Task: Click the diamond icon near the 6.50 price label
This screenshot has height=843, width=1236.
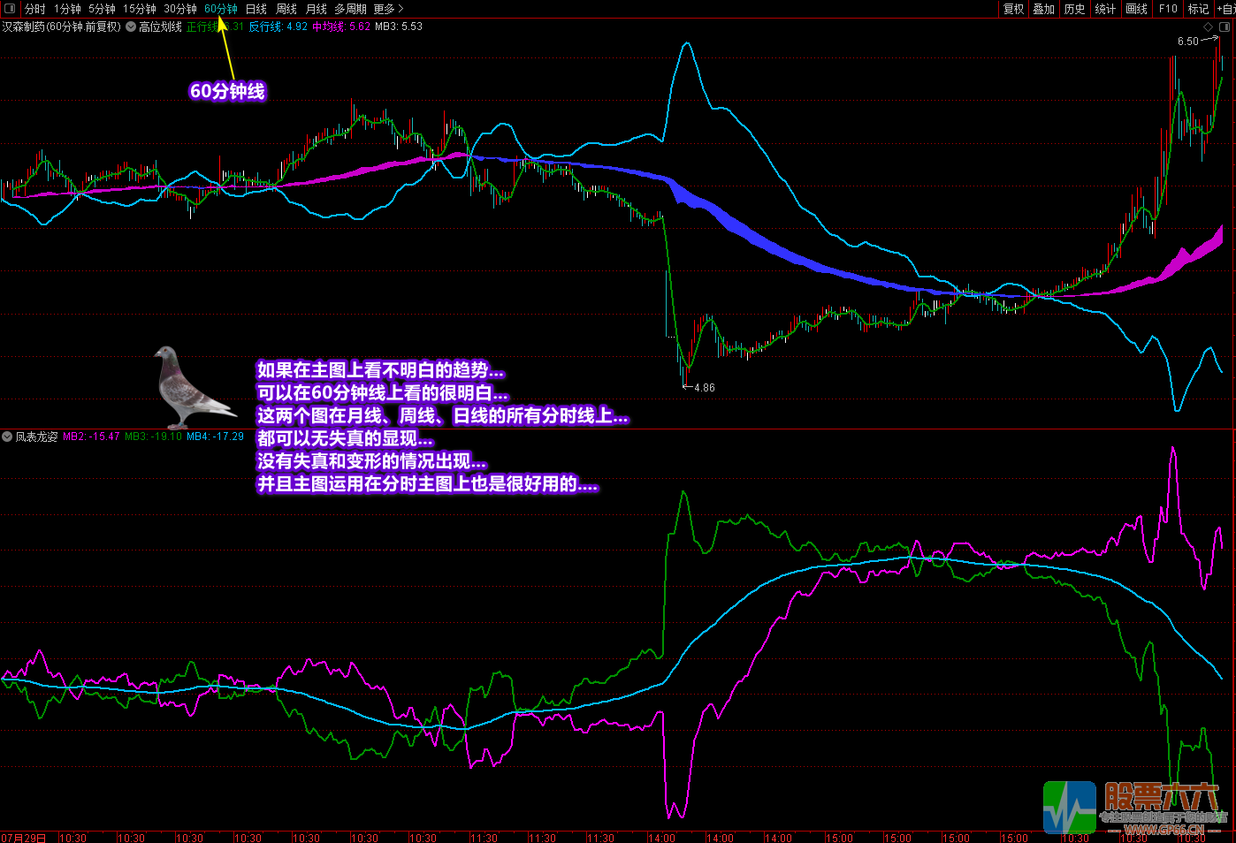Action: pos(1209,27)
